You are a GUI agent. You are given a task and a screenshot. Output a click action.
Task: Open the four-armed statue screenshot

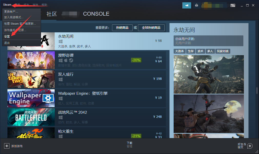click(x=209, y=74)
